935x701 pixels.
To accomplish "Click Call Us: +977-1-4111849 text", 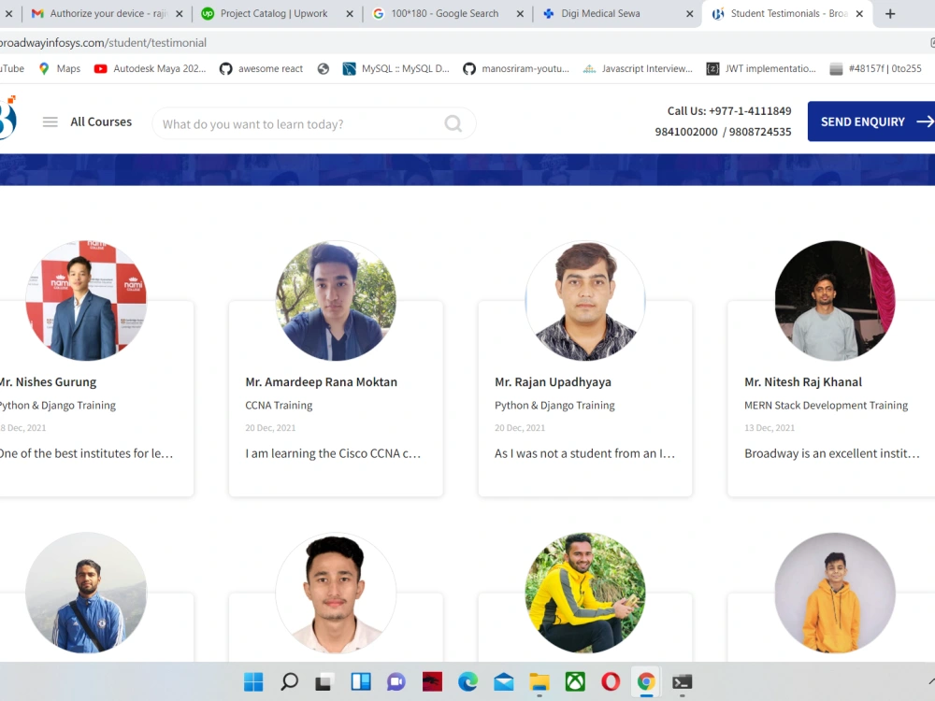I will pos(728,111).
